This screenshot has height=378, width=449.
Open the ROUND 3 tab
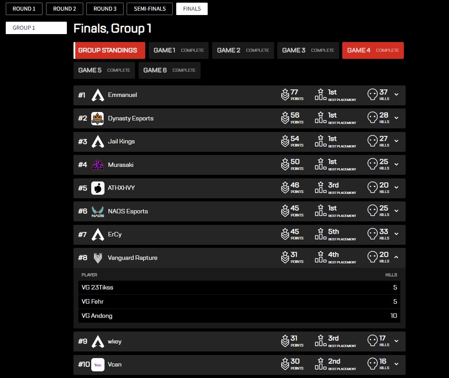pos(105,9)
